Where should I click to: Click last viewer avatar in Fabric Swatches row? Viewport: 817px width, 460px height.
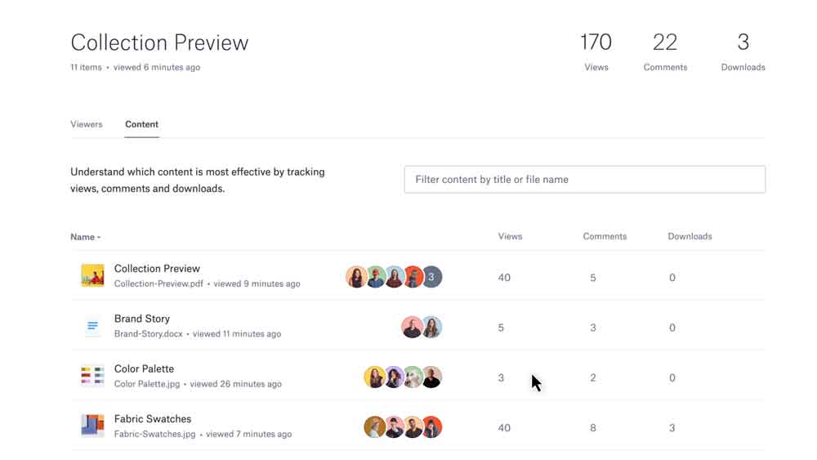(x=431, y=427)
